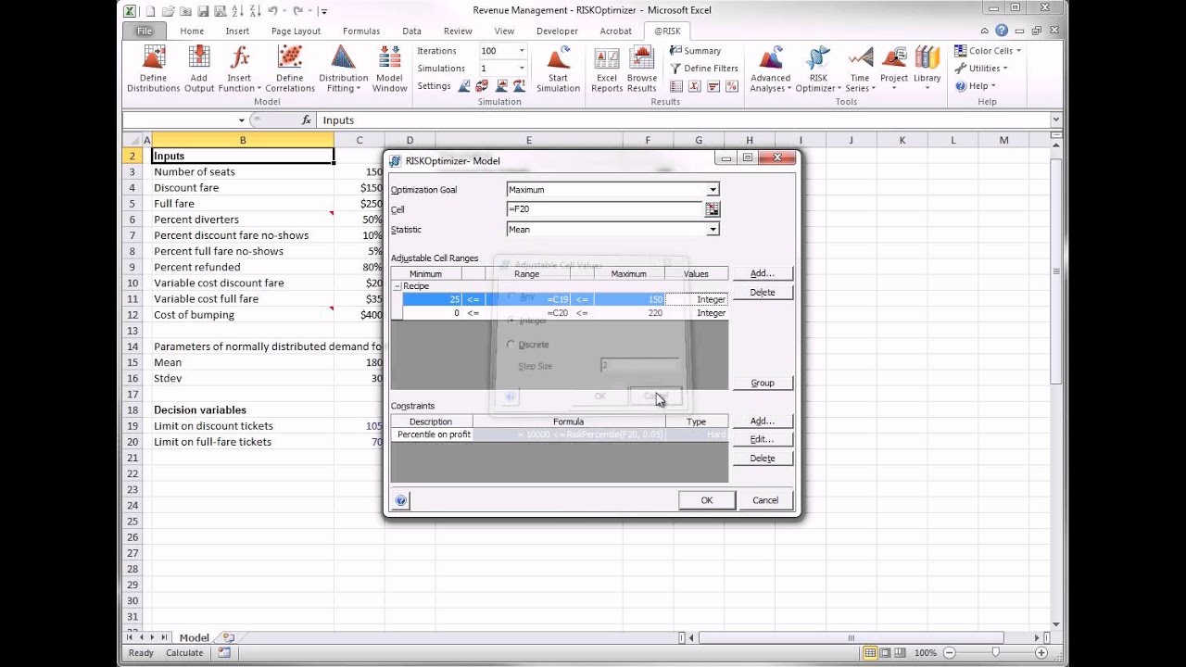Expand the formula bar with its right arrow
The height and width of the screenshot is (667, 1186).
click(x=1055, y=120)
